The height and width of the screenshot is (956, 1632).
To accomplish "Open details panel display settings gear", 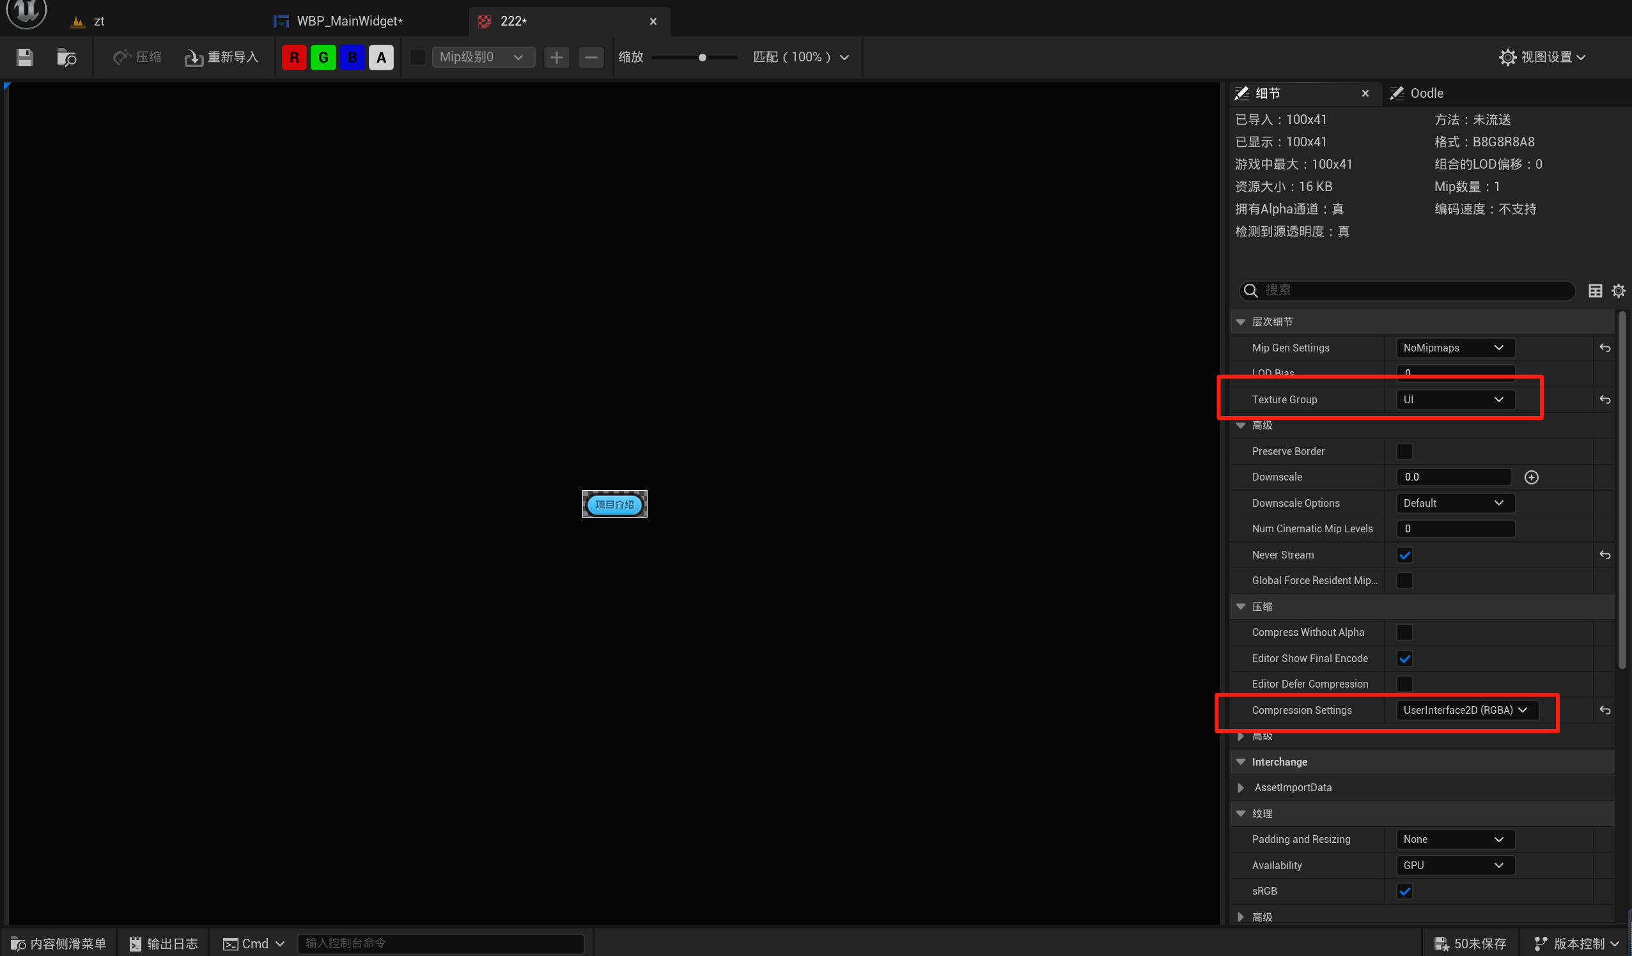I will [1619, 291].
